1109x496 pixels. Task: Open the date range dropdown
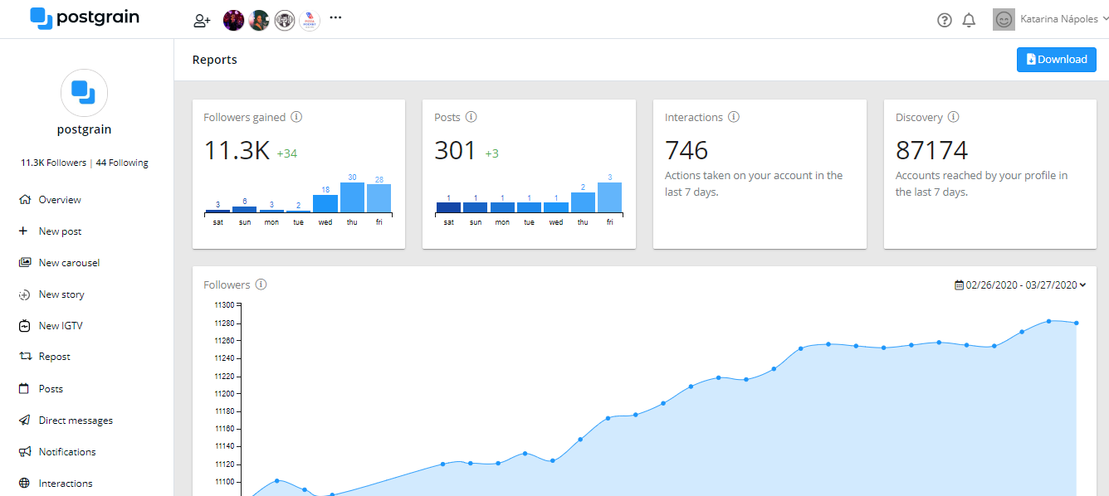click(x=1020, y=284)
